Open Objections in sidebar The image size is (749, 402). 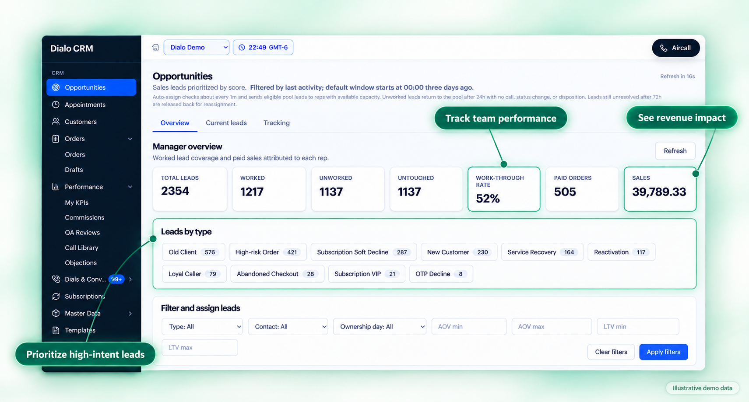(x=81, y=263)
